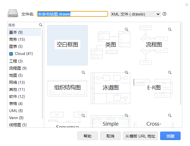Choose the UML (8) category
The width and height of the screenshot is (190, 146).
click(16, 111)
